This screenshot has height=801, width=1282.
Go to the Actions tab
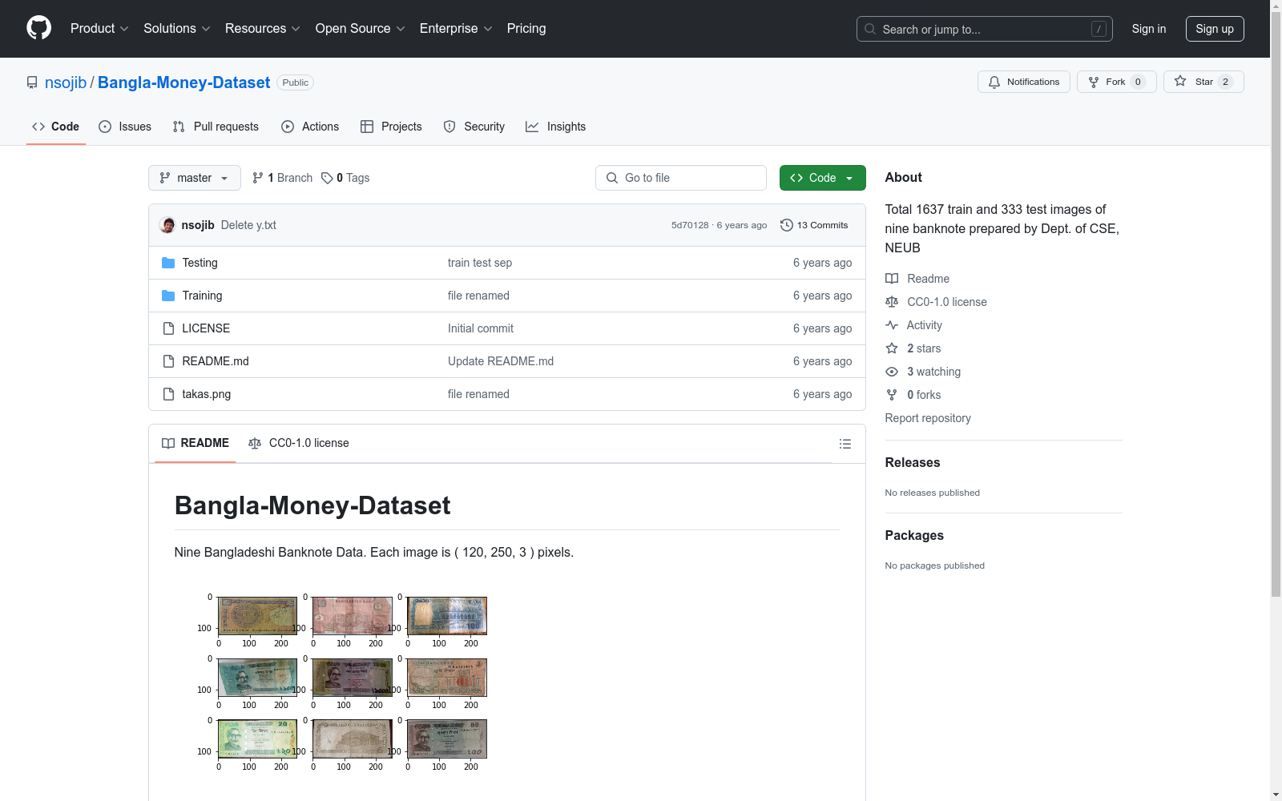pos(310,127)
